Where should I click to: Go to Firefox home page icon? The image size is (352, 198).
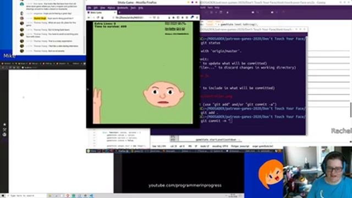[x=102, y=18]
